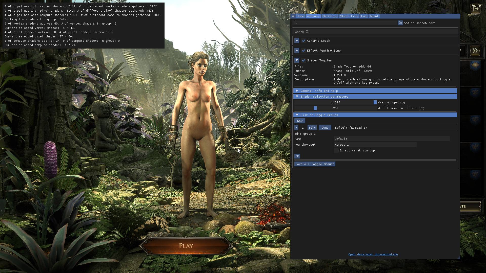Click the line 'Editing the shaders for group: Default'

(x=38, y=19)
